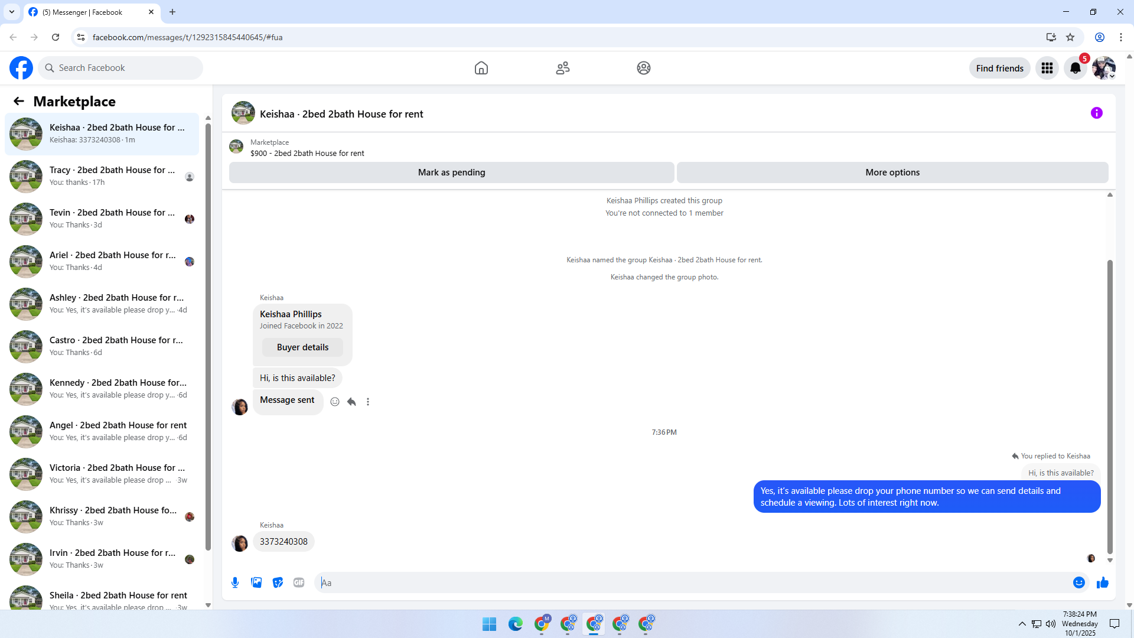Open a new browser tab

click(172, 12)
